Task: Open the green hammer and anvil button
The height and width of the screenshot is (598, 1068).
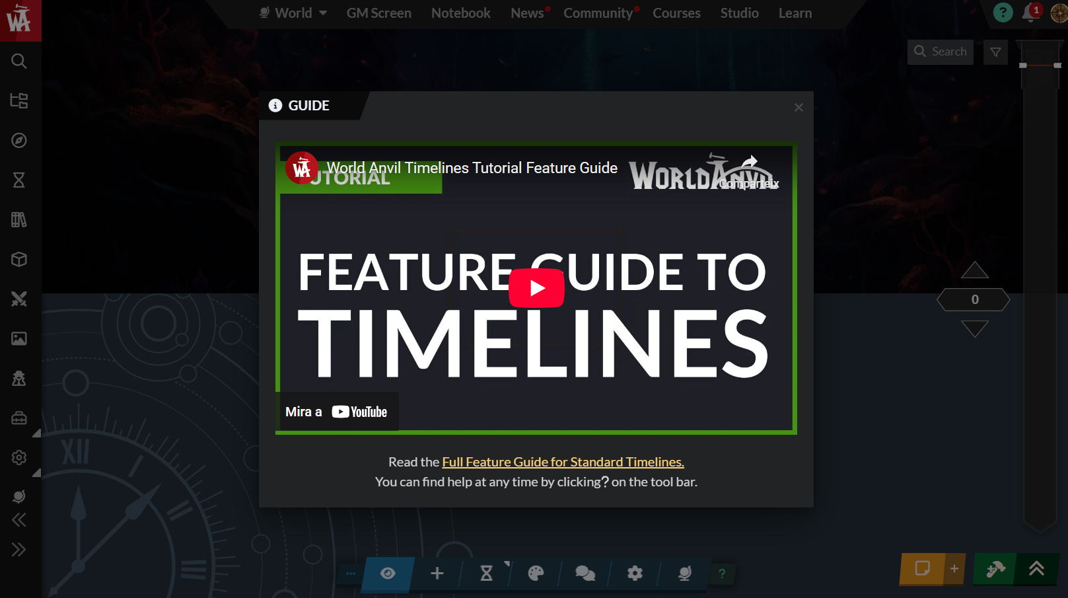Action: [995, 568]
